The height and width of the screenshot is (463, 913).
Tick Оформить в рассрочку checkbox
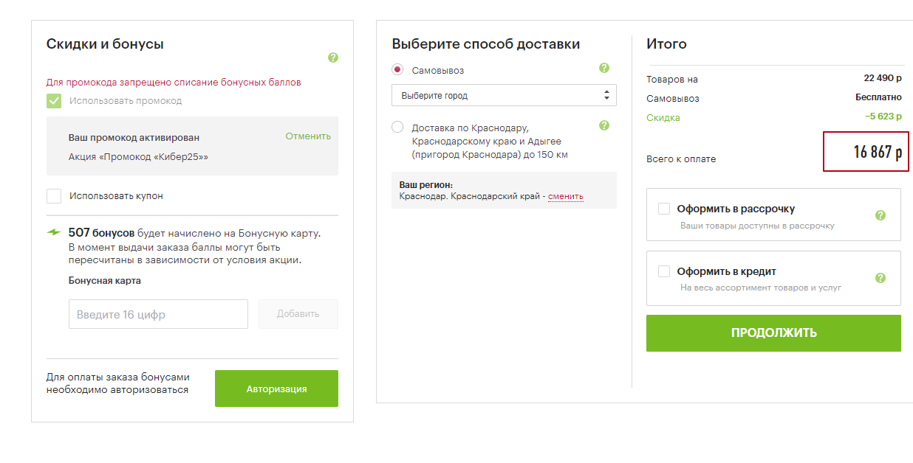click(x=664, y=209)
